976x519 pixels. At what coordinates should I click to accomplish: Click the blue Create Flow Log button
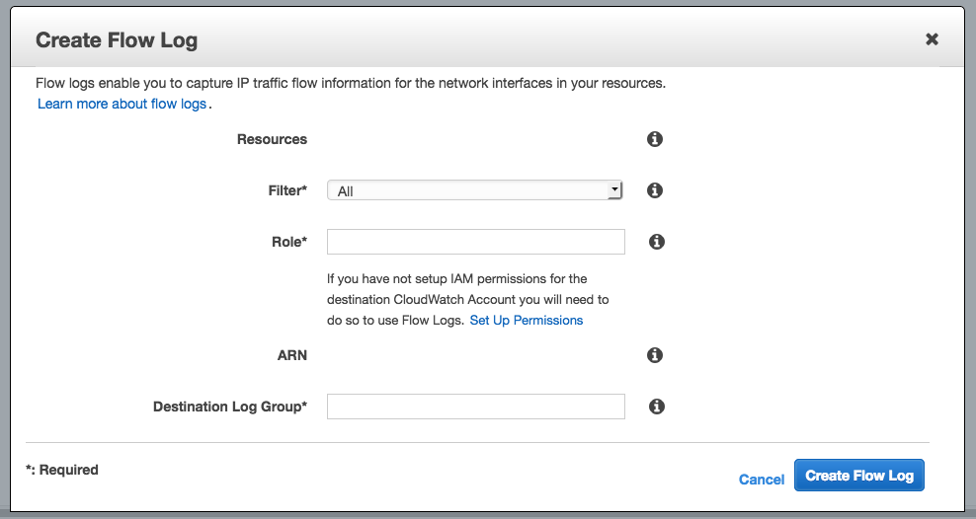[x=859, y=476]
